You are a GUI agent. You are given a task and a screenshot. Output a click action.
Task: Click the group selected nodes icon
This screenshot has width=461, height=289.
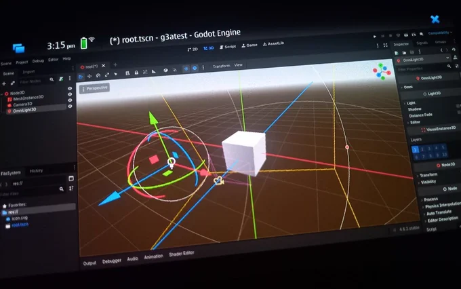point(145,72)
